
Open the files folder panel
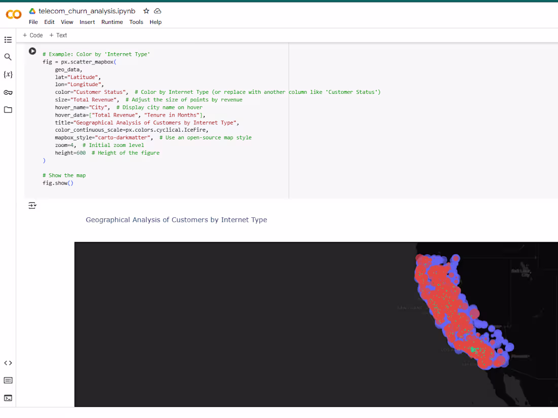(x=8, y=110)
